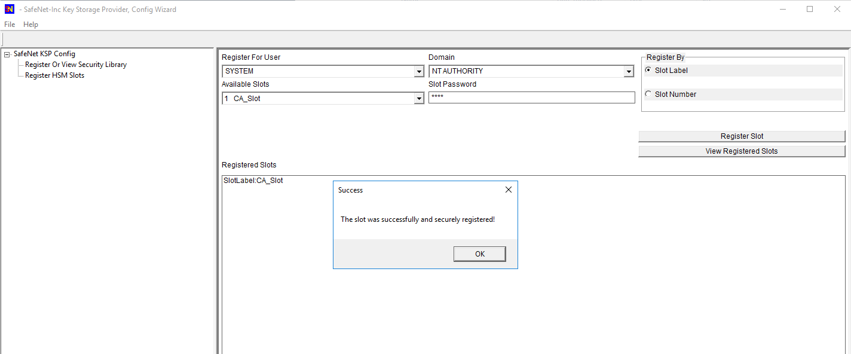Expand the Available Slots dropdown
Screen dimensions: 851x354
[419, 99]
